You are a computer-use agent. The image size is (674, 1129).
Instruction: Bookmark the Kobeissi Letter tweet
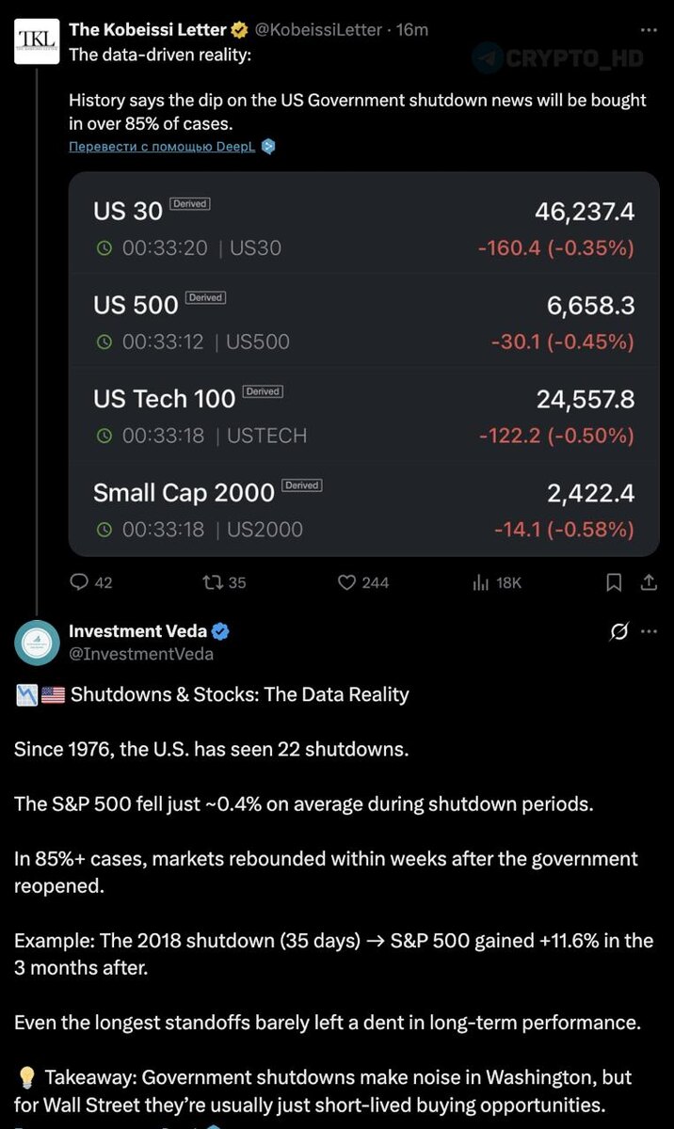point(614,582)
